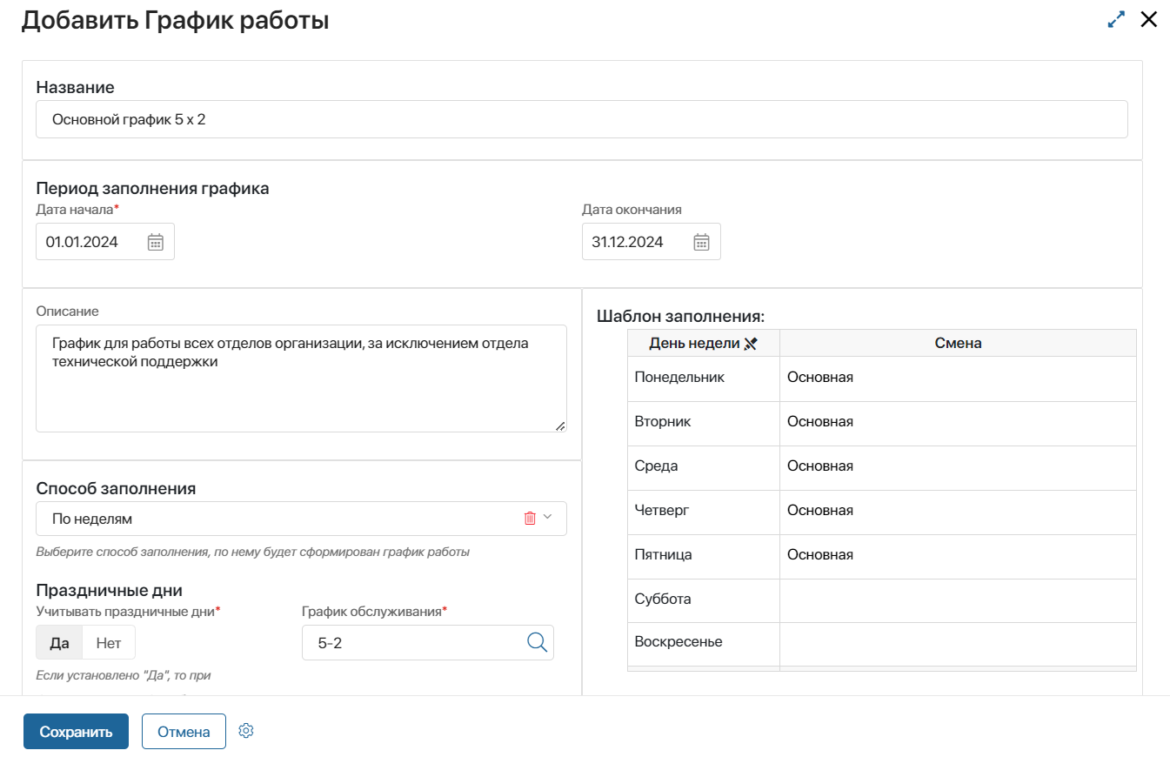Click the expand-to-fullscreen arrows icon
The image size is (1170, 757).
tap(1116, 20)
